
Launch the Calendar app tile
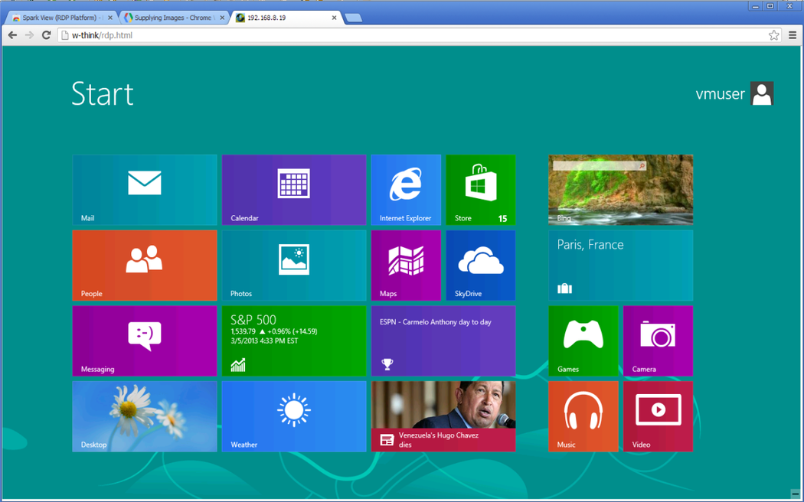pos(293,190)
